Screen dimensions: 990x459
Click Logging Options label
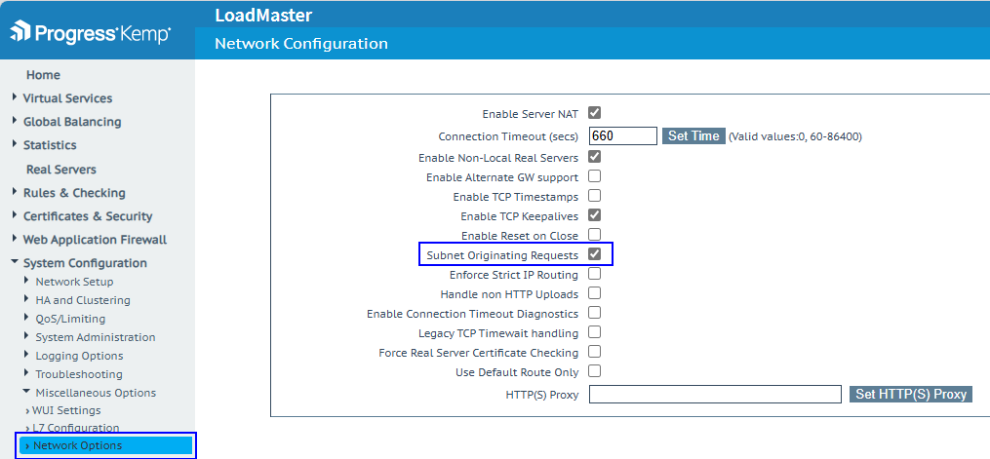[x=80, y=356]
